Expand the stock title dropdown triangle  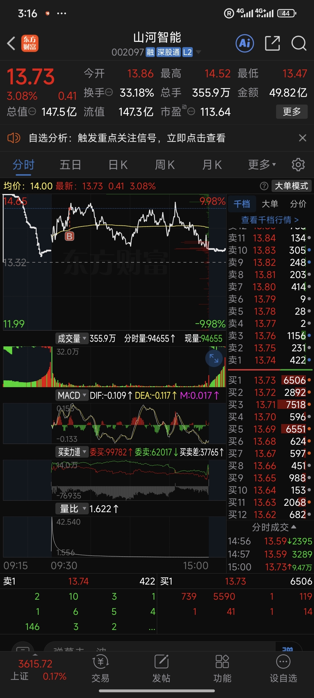click(199, 52)
